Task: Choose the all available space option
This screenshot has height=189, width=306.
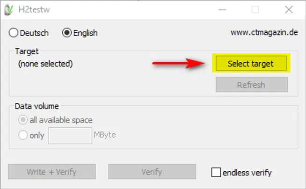Action: click(x=23, y=120)
